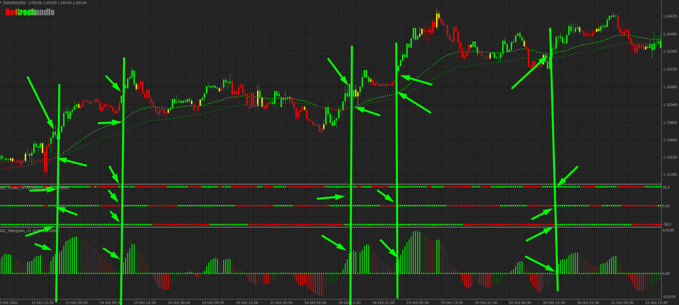Click the -38.5 indicator scale level
Viewport: 679px width, 305px height.
(667, 224)
